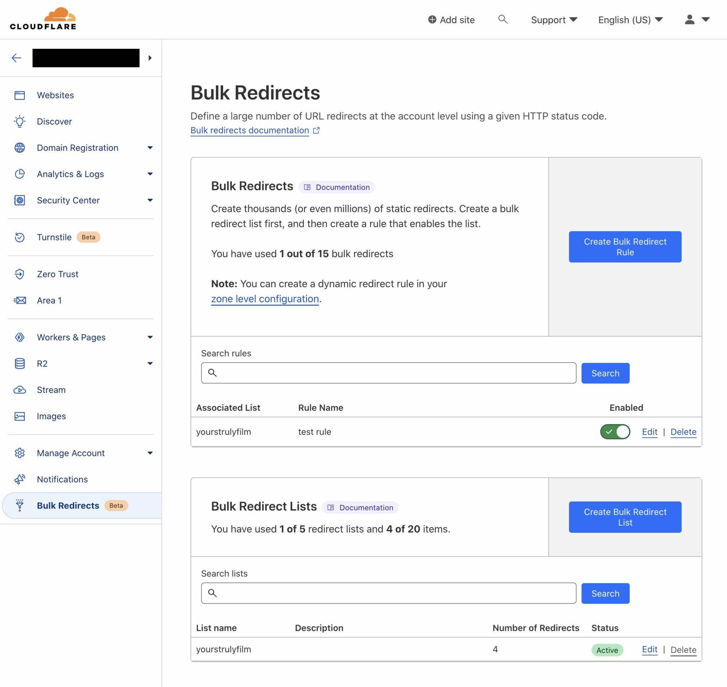The image size is (727, 687).
Task: Click Create Bulk Redirect Rule button
Action: [625, 247]
